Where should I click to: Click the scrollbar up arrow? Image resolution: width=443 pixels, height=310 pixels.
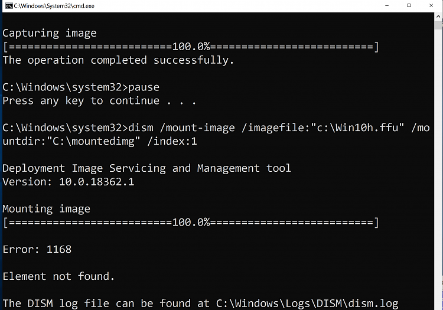(x=438, y=17)
